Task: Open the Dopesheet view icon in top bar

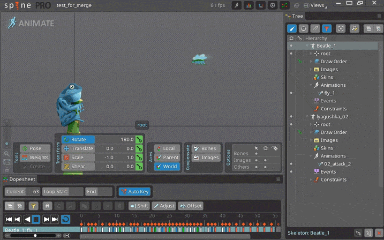Action: (x=284, y=5)
